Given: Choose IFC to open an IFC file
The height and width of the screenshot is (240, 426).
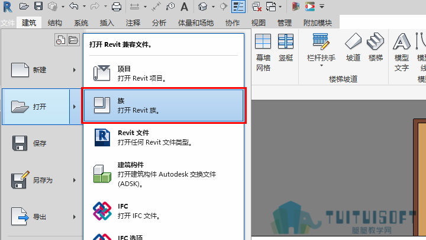Looking at the screenshot, I should 163,211.
